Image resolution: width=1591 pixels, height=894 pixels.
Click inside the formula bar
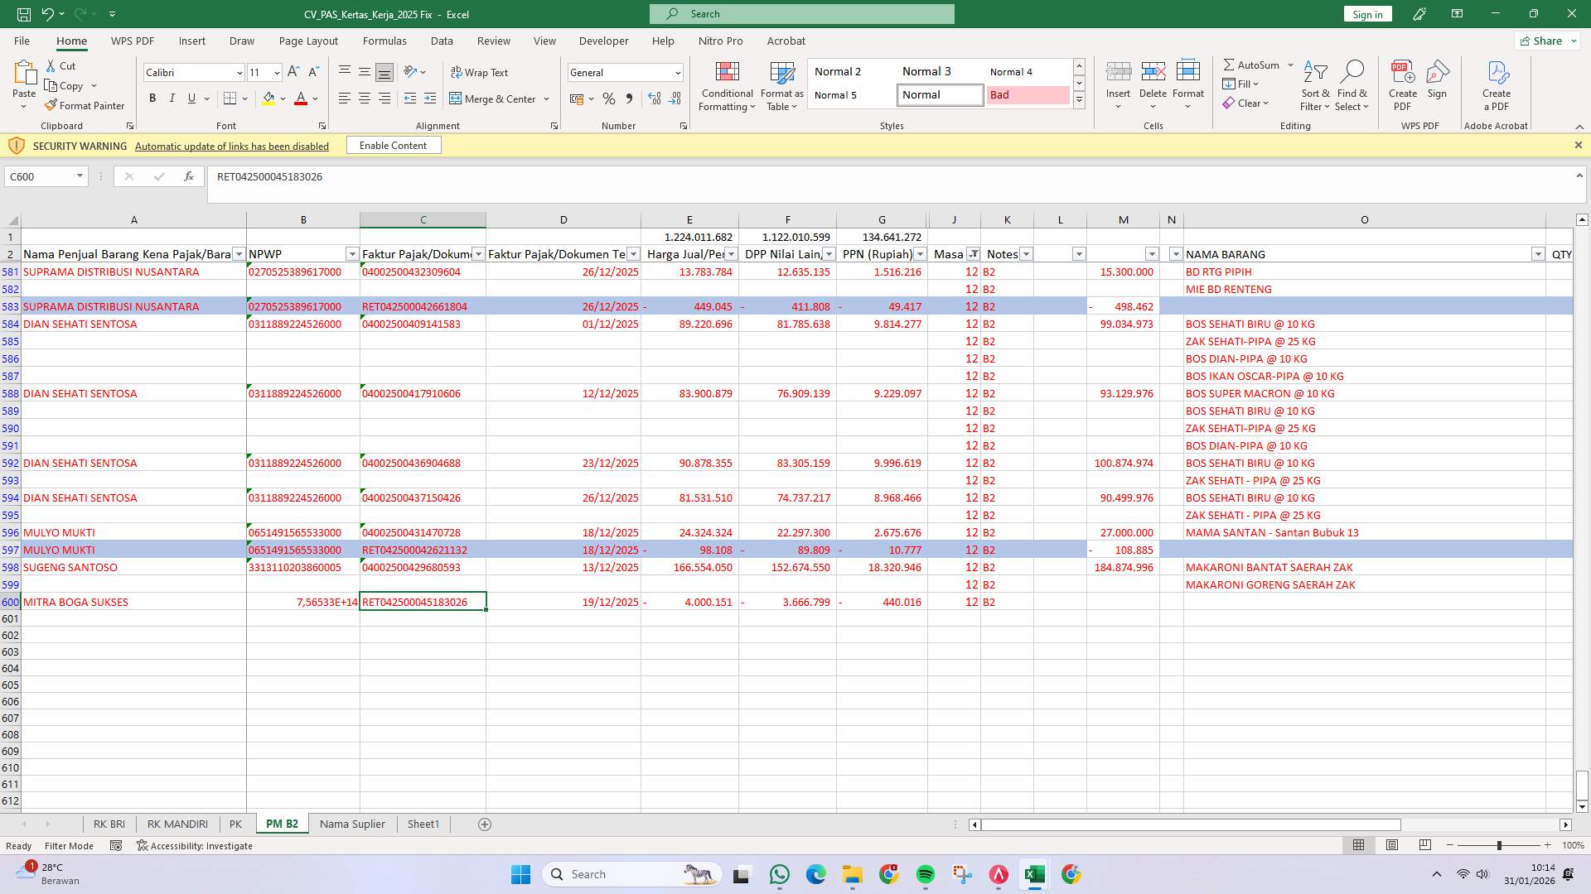pos(580,176)
